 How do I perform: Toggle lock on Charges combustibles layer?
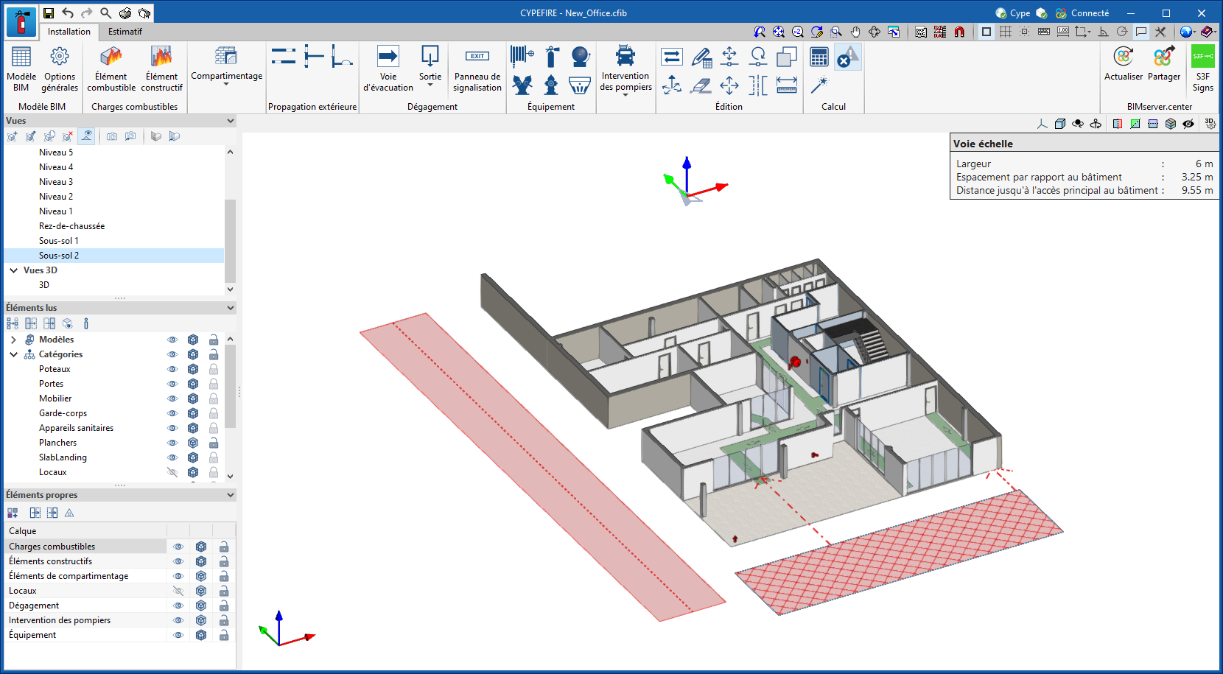tap(224, 547)
